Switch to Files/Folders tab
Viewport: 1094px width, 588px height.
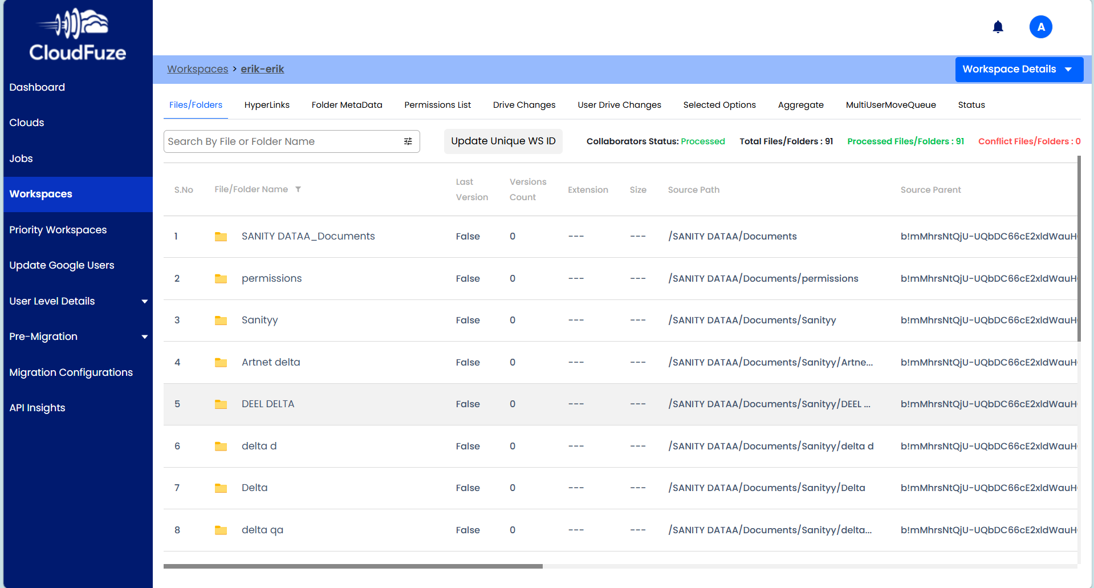[x=196, y=105]
